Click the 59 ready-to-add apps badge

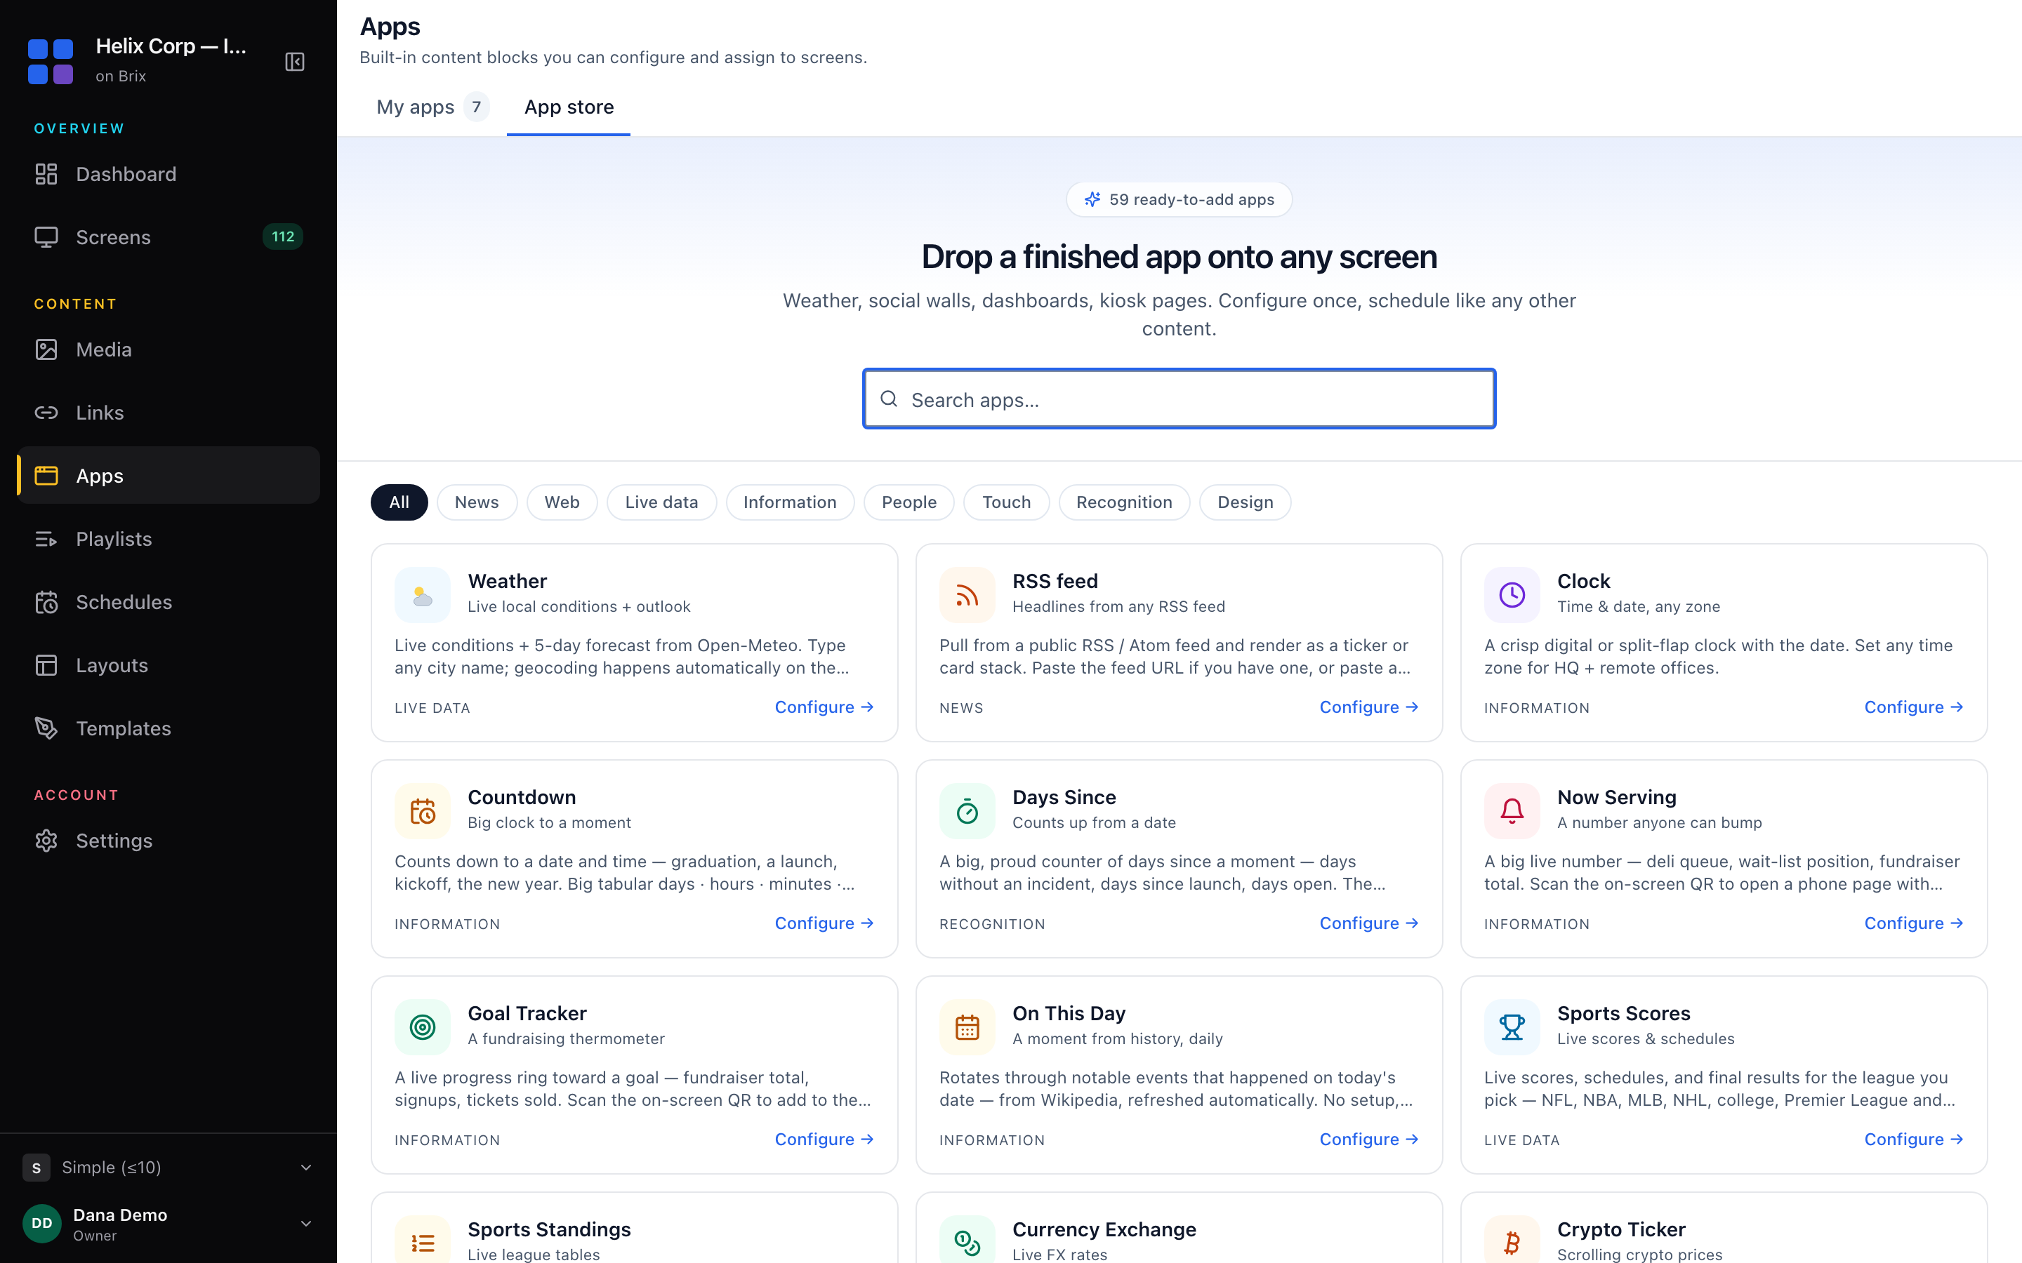[x=1179, y=200]
